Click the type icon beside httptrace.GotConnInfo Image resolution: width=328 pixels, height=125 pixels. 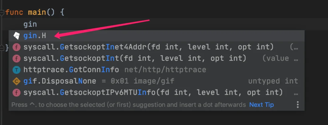pos(16,70)
